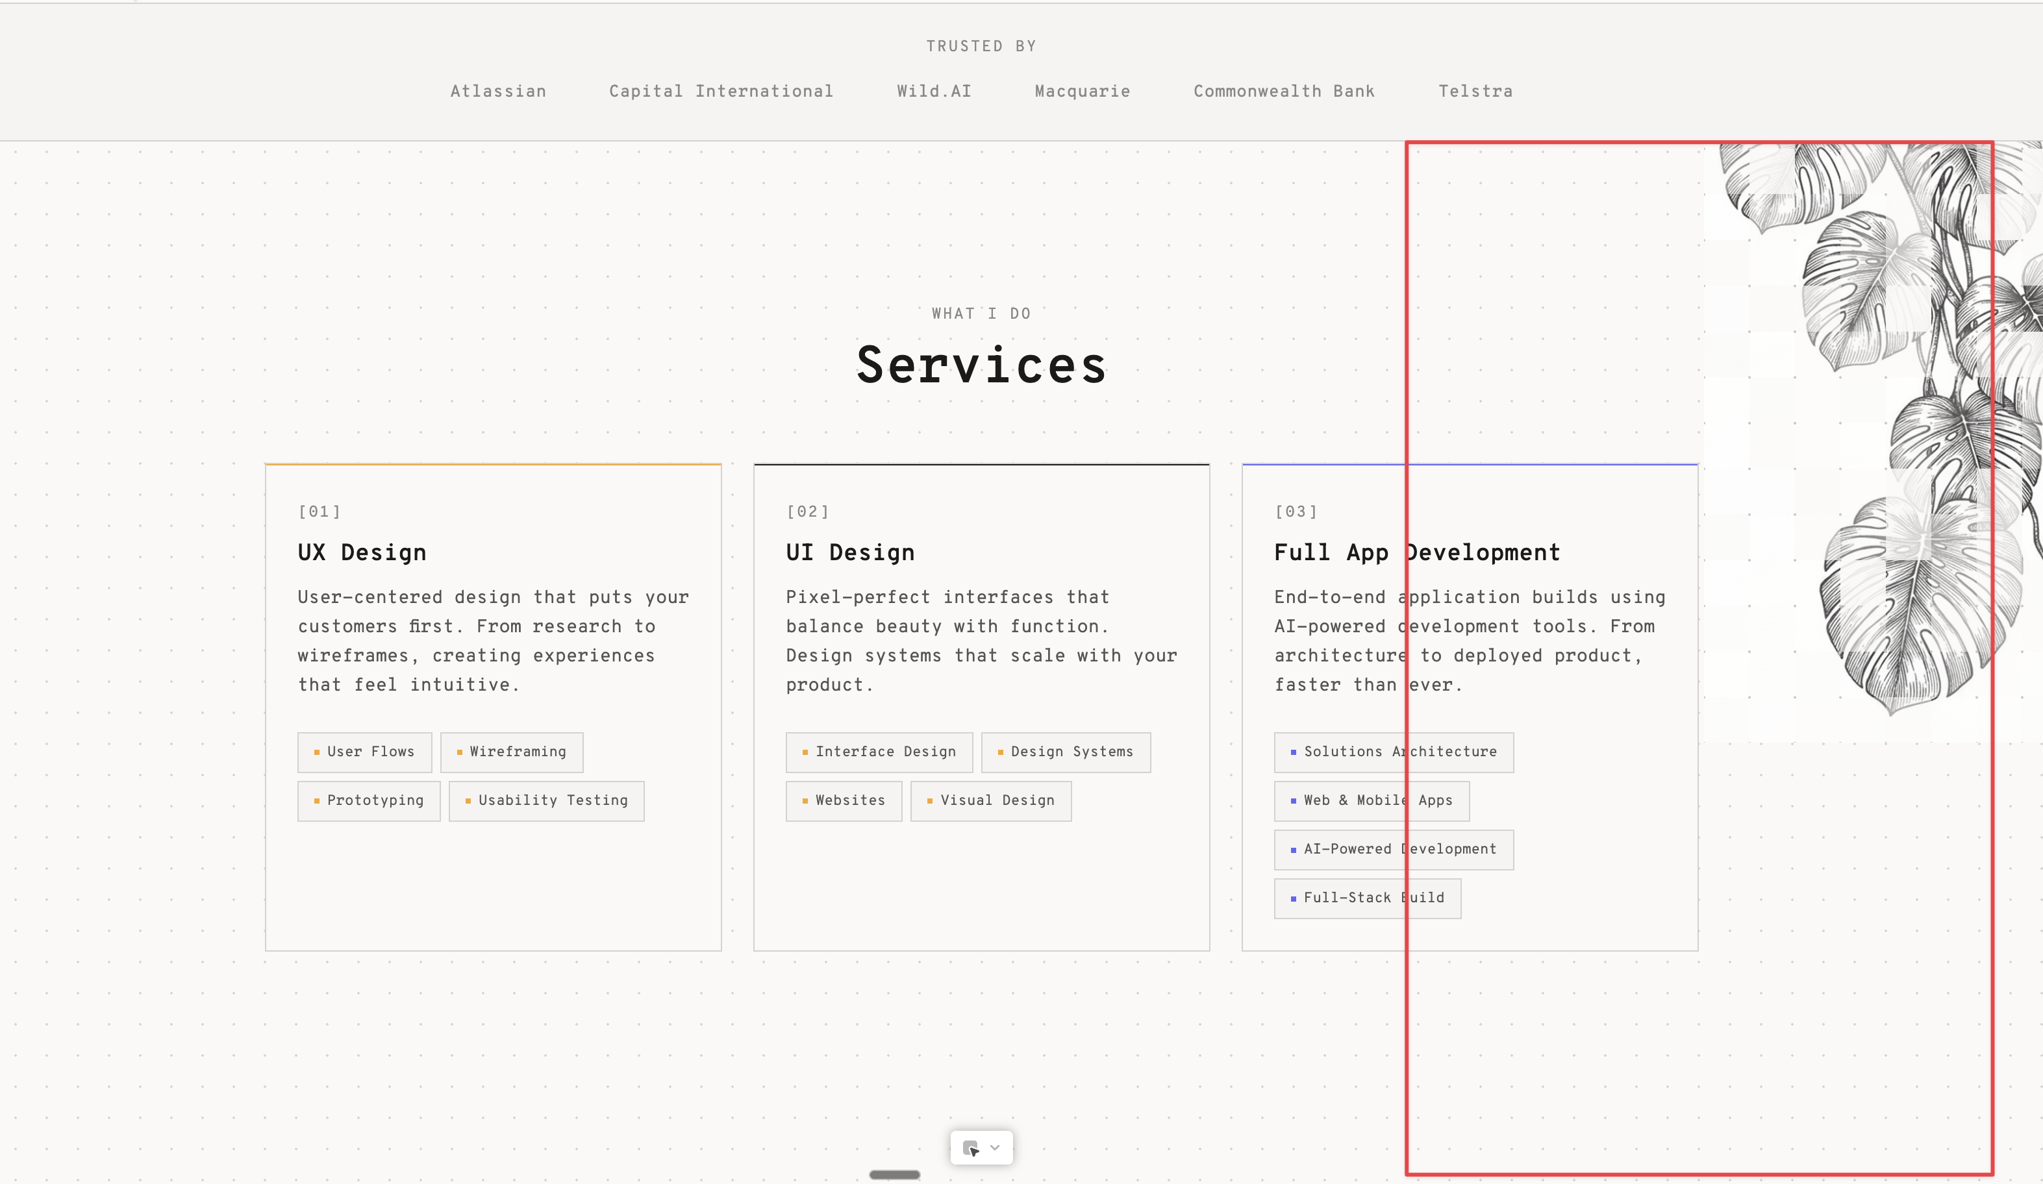The height and width of the screenshot is (1184, 2043).
Task: Click the element selector cursor icon
Action: [970, 1148]
